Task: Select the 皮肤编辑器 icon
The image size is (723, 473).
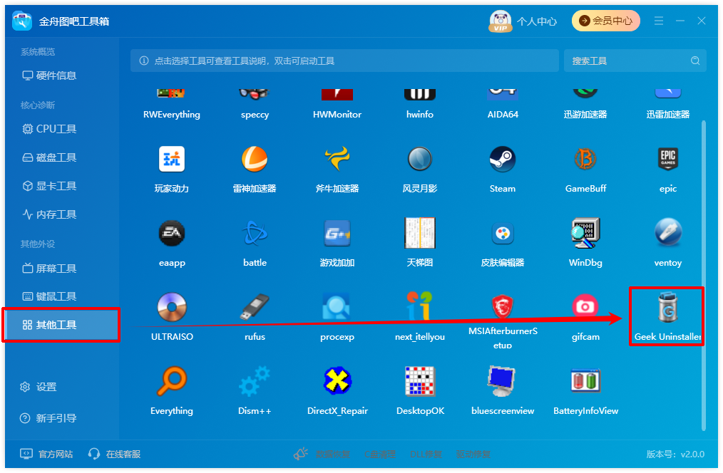Action: point(503,234)
